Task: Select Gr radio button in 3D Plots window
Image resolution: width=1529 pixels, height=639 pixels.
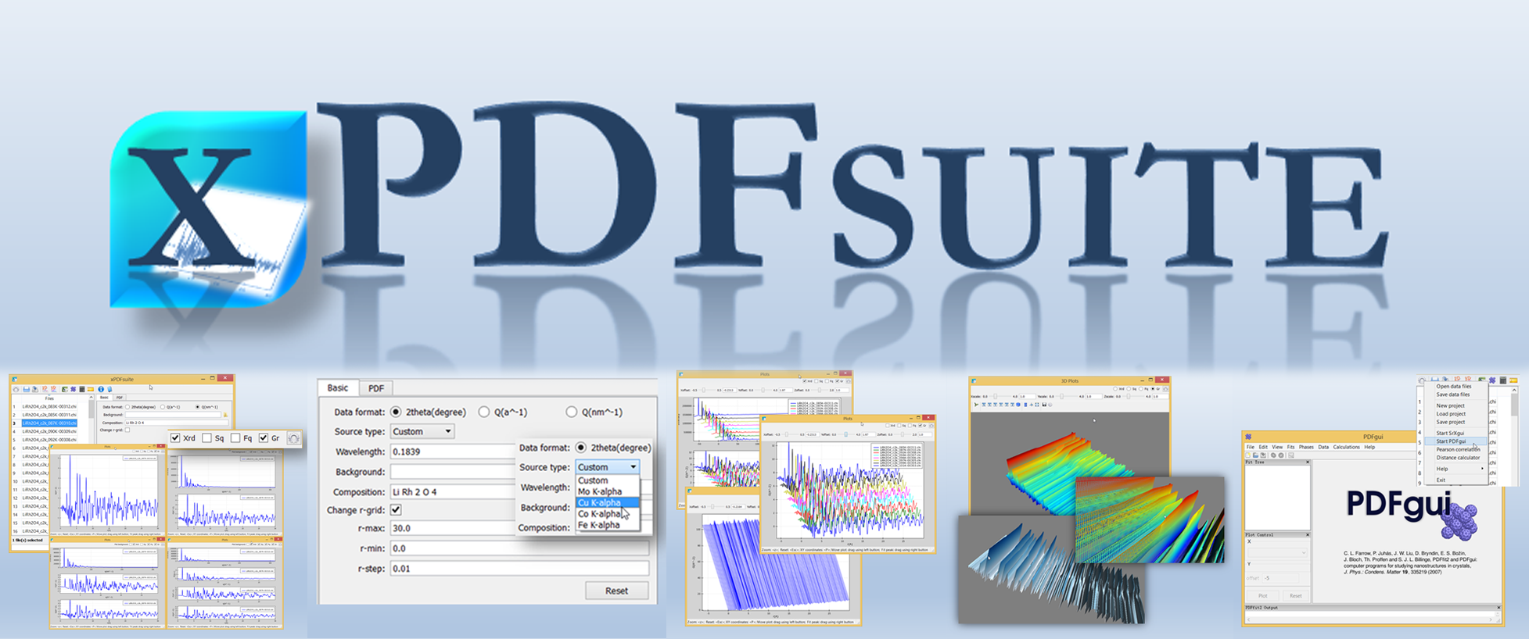Action: pos(1153,389)
